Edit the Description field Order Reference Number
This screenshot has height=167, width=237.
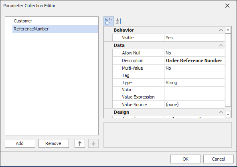[194, 60]
